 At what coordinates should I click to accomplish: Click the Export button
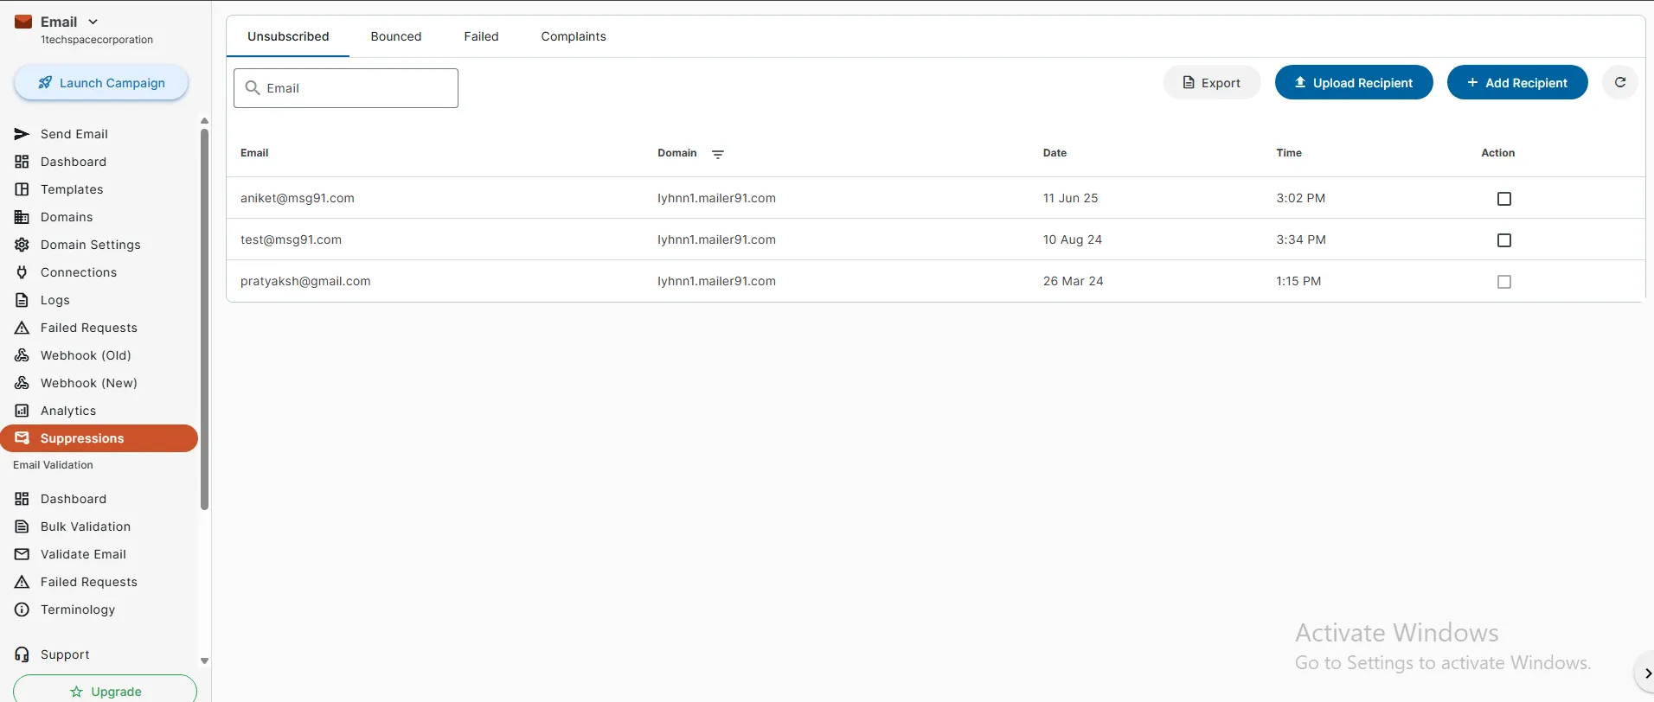coord(1211,83)
